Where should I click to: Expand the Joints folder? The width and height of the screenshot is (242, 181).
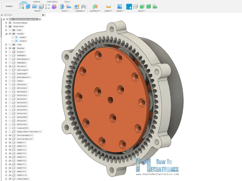[x=6, y=44]
